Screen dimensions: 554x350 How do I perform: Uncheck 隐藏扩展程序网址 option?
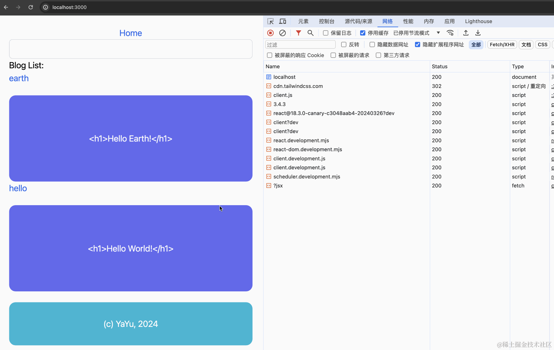(x=418, y=44)
